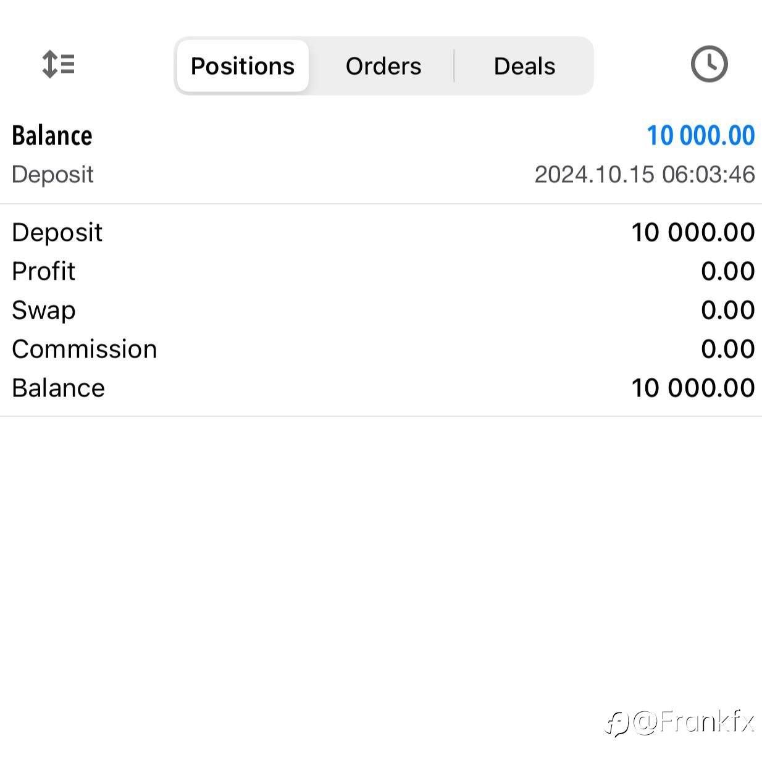
Task: Tap the Profit value 0.00
Action: pyautogui.click(x=727, y=271)
